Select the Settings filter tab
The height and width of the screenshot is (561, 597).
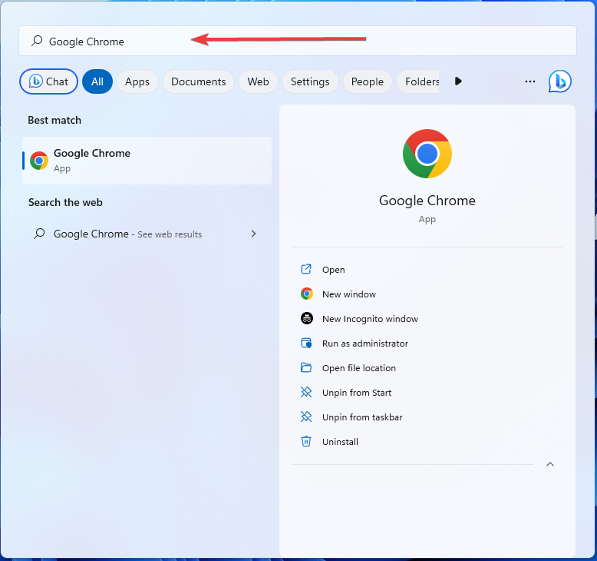(x=310, y=81)
